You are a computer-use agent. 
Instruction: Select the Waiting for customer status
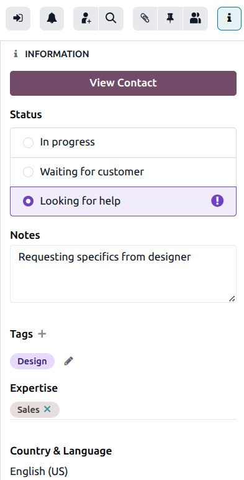point(123,172)
